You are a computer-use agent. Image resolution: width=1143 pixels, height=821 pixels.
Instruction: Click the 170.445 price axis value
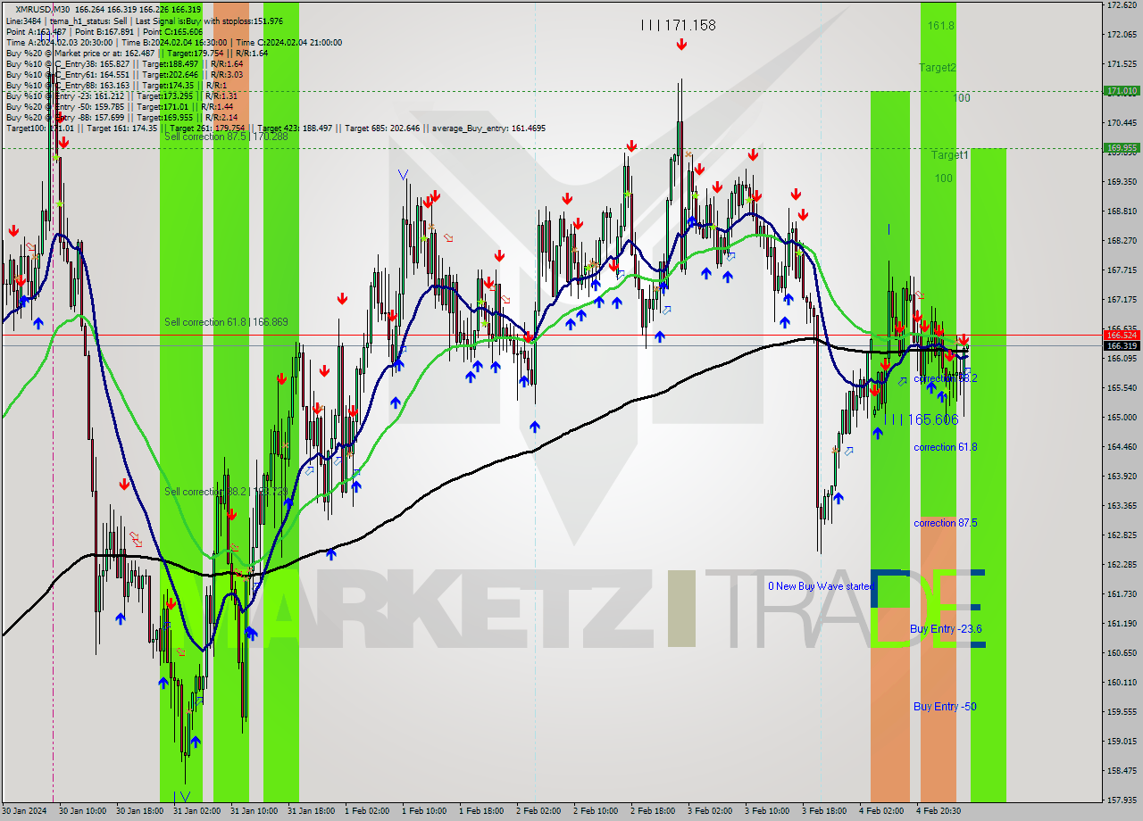point(1122,123)
